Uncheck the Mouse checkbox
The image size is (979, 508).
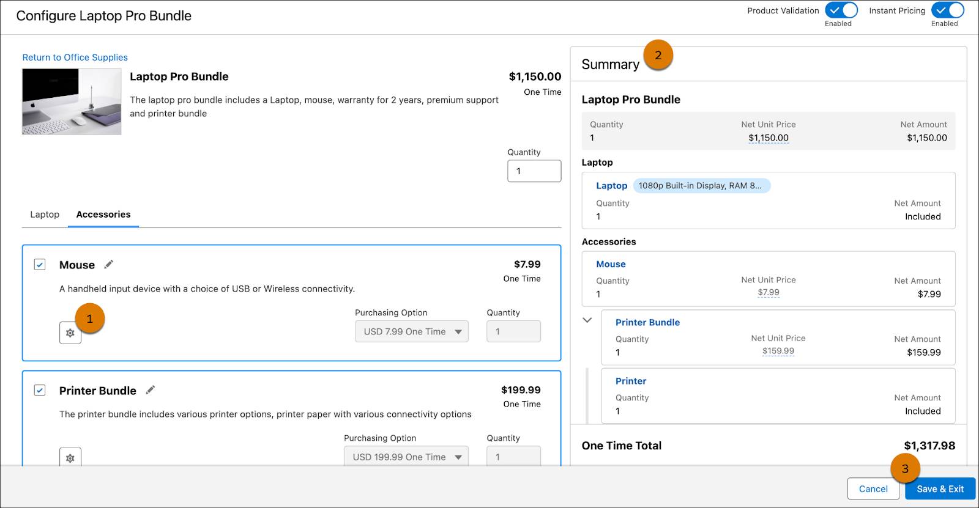tap(40, 265)
